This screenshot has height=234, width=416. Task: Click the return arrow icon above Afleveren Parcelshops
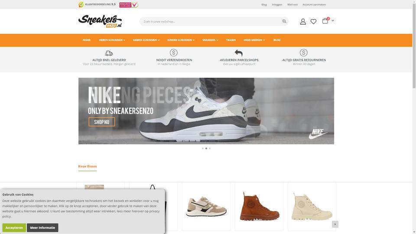tap(239, 53)
